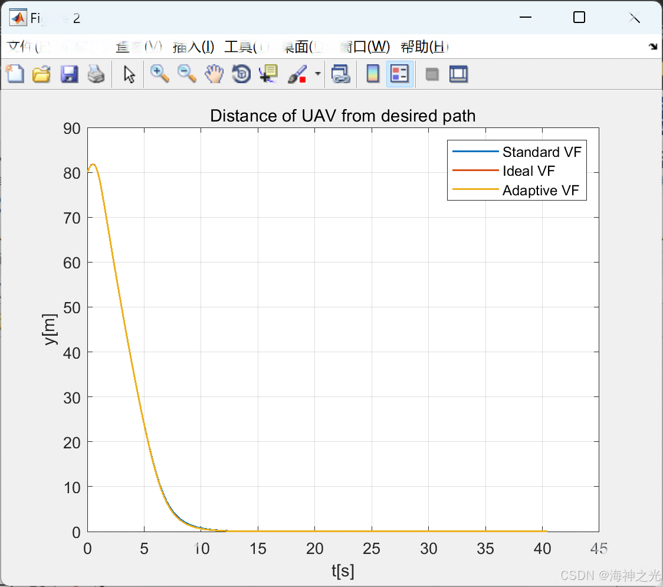
Task: Enable the Pan hand tool
Action: click(214, 74)
